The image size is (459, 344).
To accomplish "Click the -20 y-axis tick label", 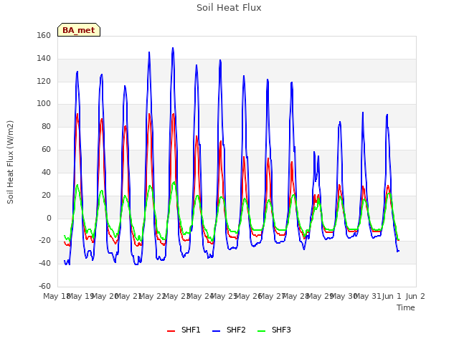I will [x=44, y=241].
